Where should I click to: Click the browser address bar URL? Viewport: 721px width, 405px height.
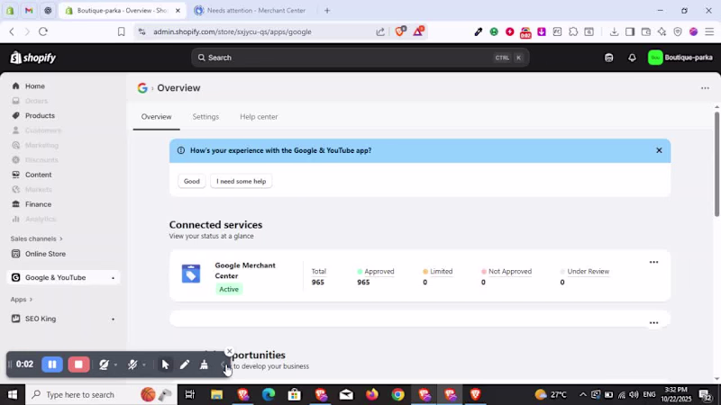pos(233,31)
